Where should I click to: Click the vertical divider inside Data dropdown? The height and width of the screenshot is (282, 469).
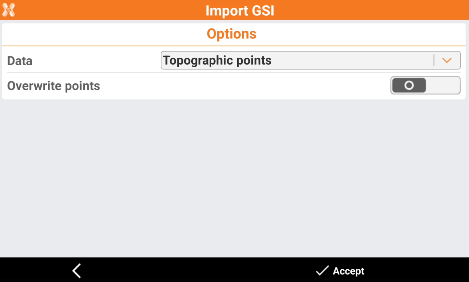click(434, 60)
